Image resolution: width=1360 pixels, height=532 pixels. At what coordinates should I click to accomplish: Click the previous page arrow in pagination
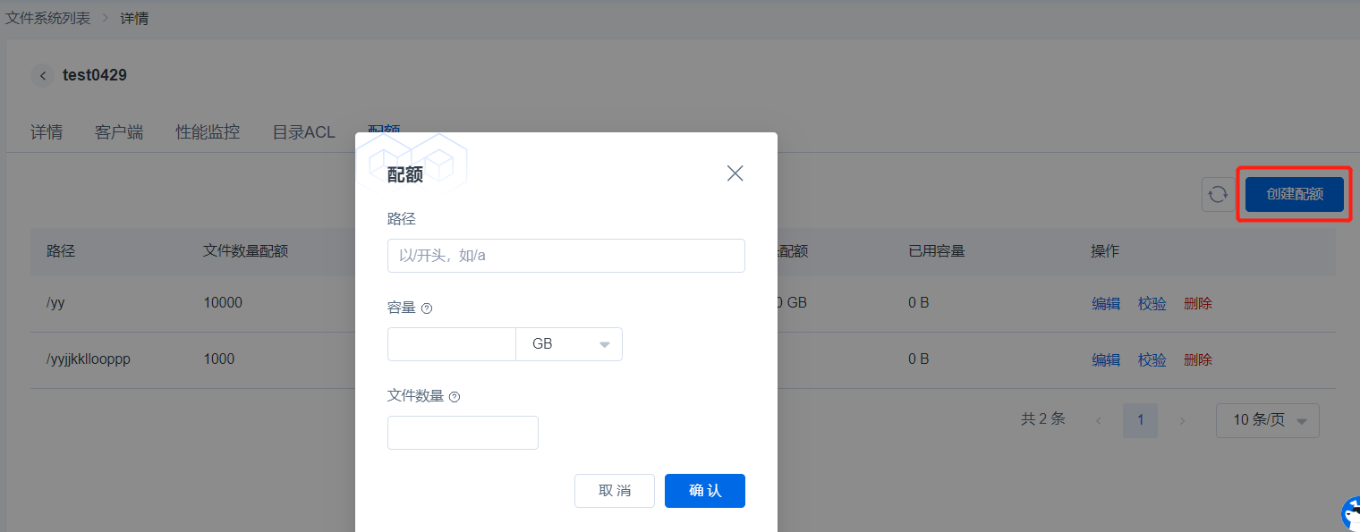1099,420
